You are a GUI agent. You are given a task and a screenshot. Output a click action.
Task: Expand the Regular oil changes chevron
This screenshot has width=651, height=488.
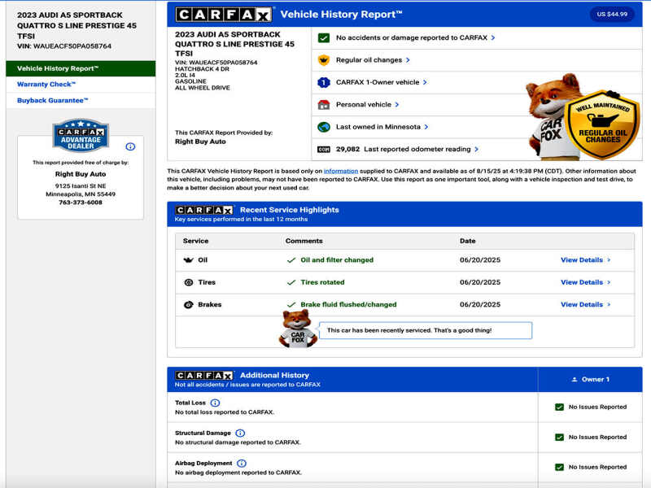pos(408,60)
